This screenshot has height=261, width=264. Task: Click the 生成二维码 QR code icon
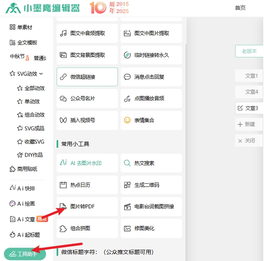pos(127,185)
